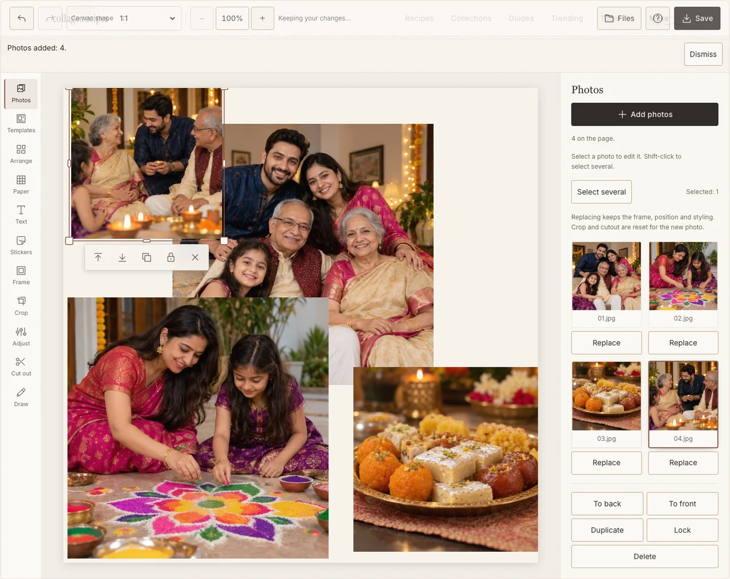Select the Text tool
The image size is (730, 579).
click(21, 215)
